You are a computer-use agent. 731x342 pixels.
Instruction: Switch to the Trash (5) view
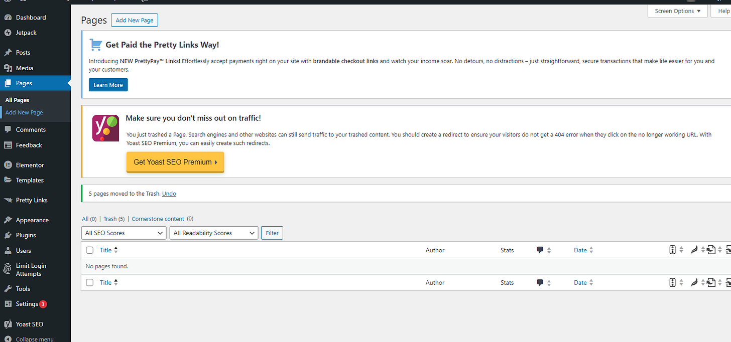click(x=114, y=219)
